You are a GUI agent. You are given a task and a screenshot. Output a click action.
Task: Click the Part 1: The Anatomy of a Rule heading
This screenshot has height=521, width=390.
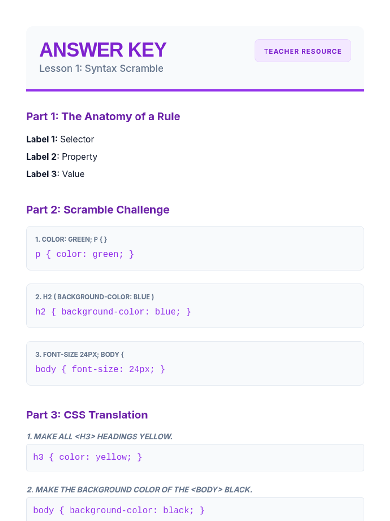click(103, 116)
